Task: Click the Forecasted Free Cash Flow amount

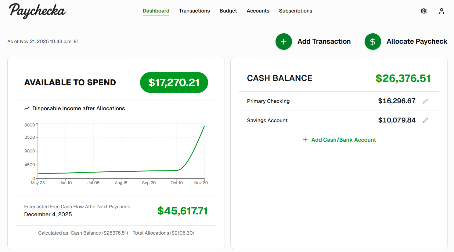Action: pyautogui.click(x=182, y=211)
